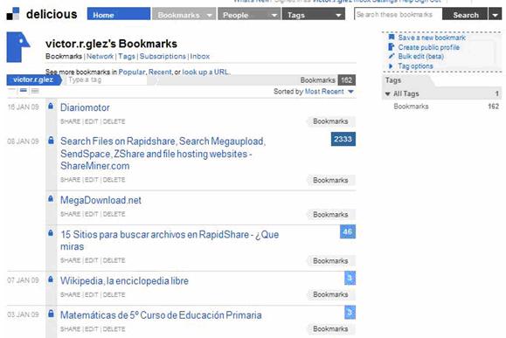Click DELETE under Wikipedia bookmark
This screenshot has height=338, width=506.
[114, 295]
